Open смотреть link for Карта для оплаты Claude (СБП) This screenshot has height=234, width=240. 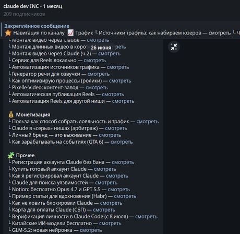(x=104, y=209)
